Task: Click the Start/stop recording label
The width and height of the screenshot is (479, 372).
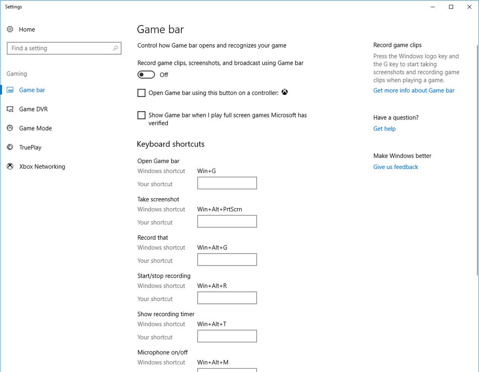Action: tap(164, 276)
